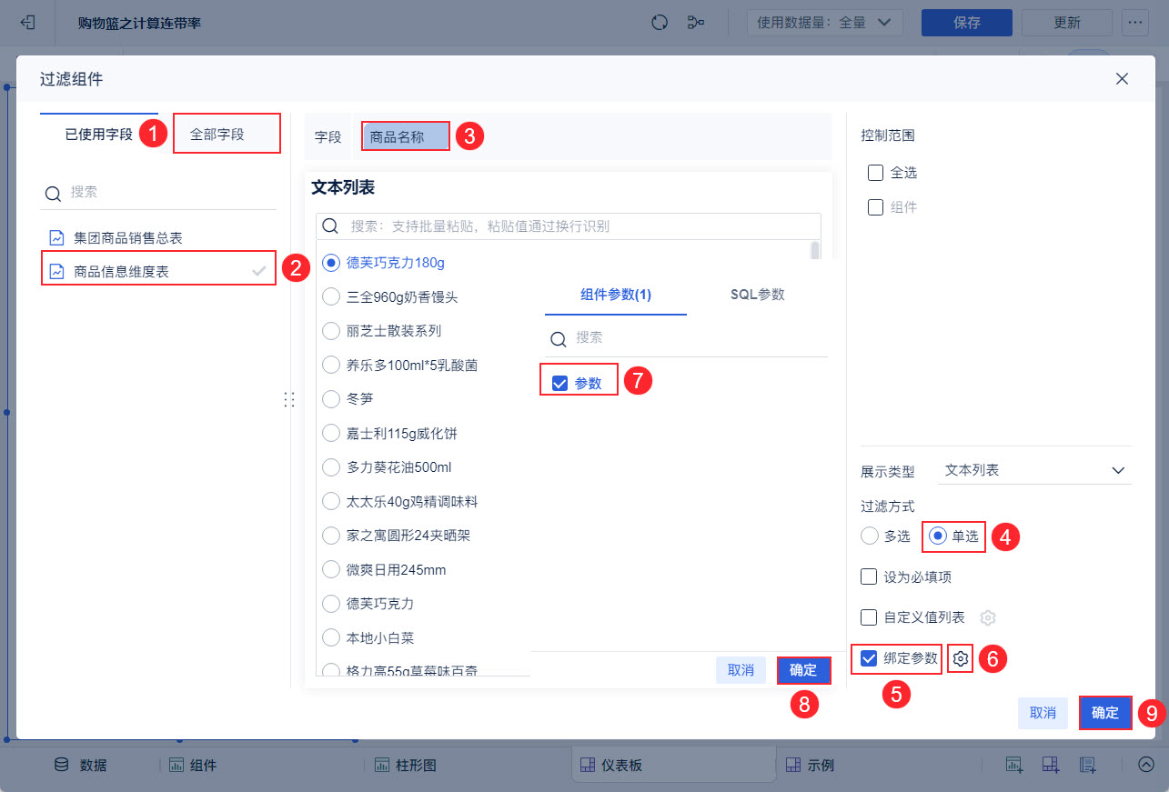1169x792 pixels.
Task: Open gear settings next to 自定义值列表
Action: [x=988, y=617]
